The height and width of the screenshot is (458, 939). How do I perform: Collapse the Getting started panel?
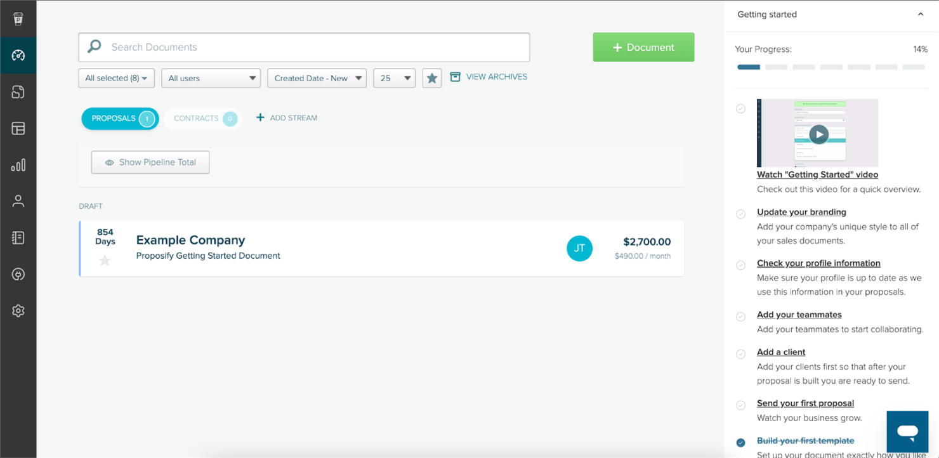click(x=921, y=14)
